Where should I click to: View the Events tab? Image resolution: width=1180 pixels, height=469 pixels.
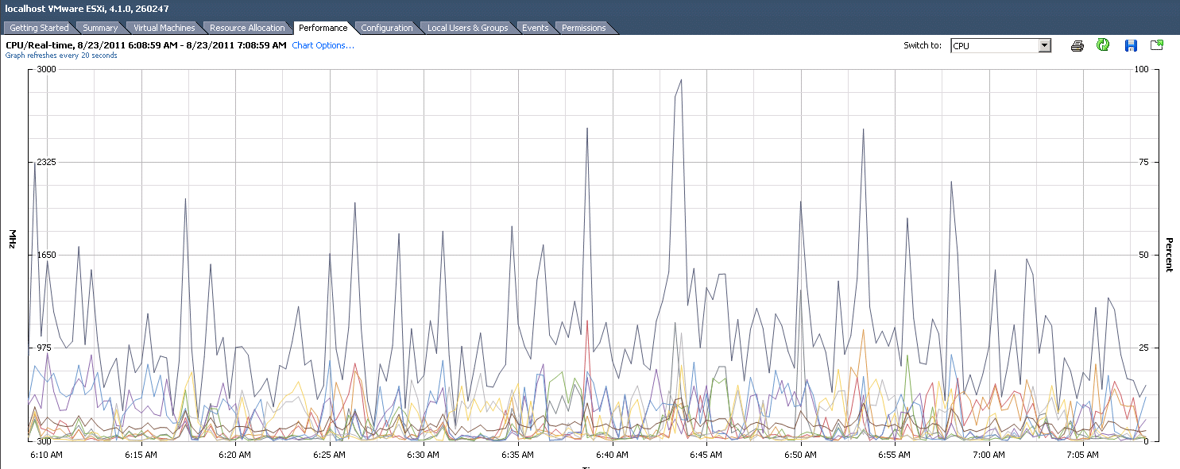[535, 28]
